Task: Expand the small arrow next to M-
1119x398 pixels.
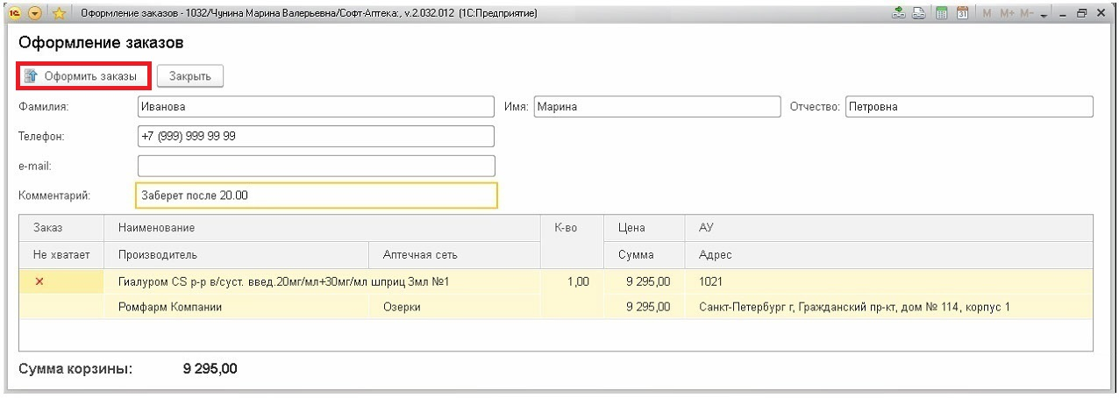Action: click(x=1044, y=15)
